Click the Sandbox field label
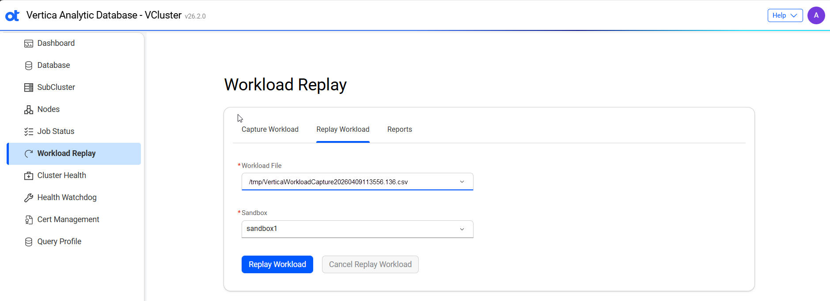Viewport: 830px width, 301px height. click(254, 213)
